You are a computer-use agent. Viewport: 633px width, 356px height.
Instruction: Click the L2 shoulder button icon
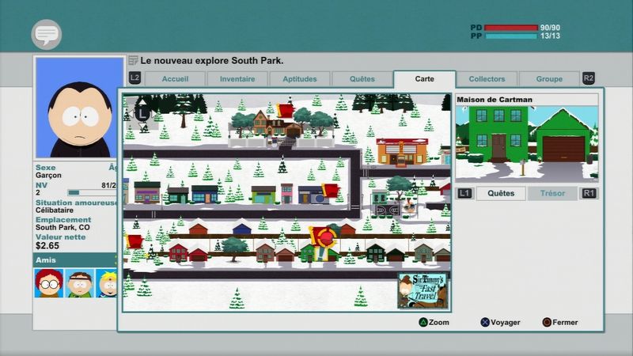click(135, 78)
